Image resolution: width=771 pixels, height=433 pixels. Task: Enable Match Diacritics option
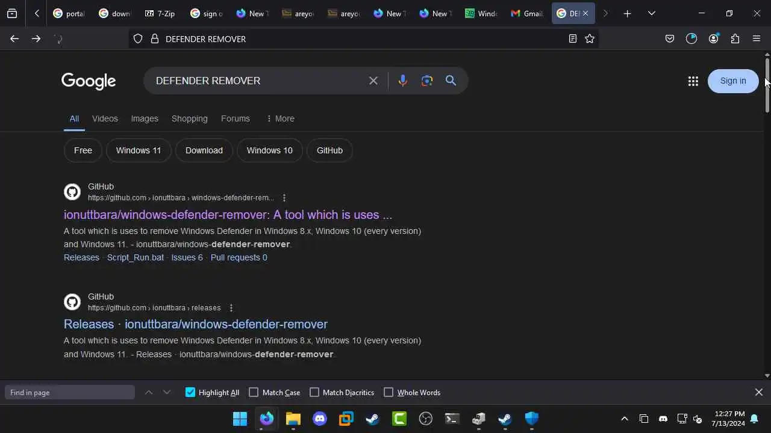[314, 392]
